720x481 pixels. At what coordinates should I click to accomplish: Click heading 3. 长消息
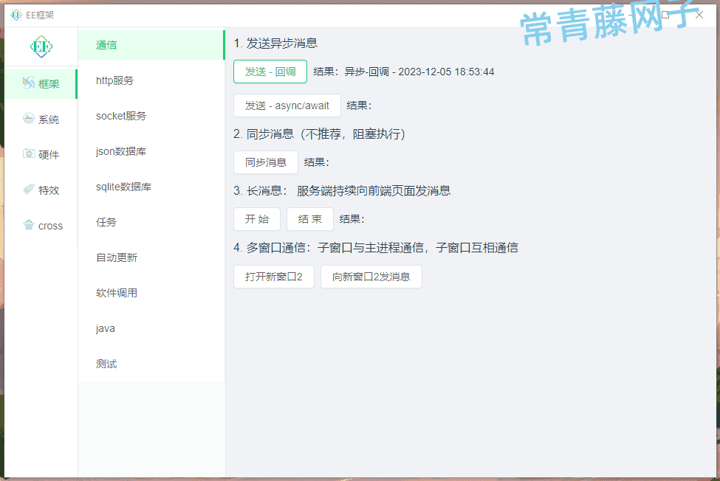pos(342,191)
